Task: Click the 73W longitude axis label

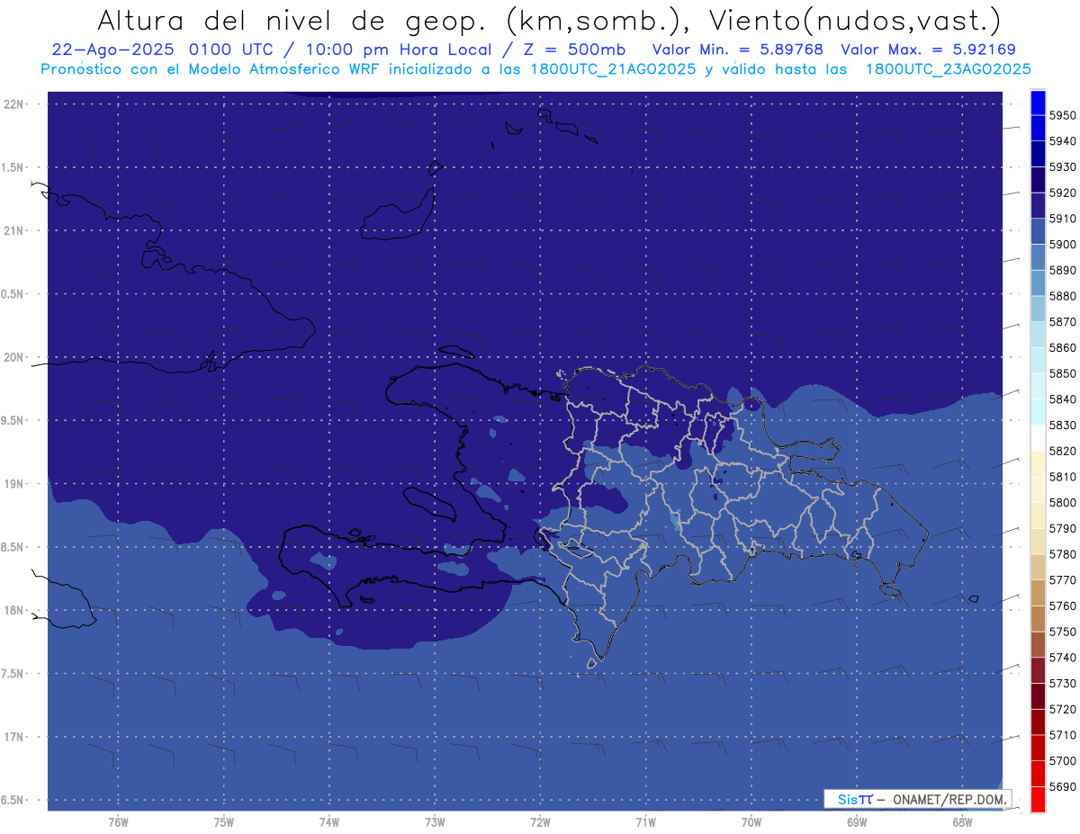Action: [435, 822]
